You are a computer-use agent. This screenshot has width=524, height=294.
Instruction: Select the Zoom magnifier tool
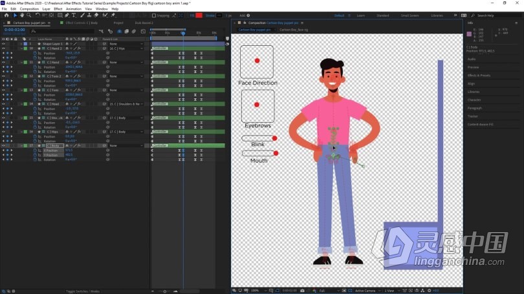pos(28,16)
